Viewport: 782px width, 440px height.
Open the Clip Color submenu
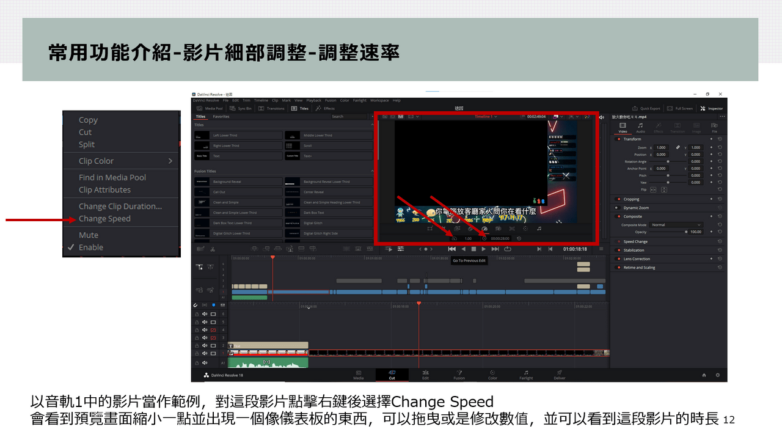[x=125, y=161]
